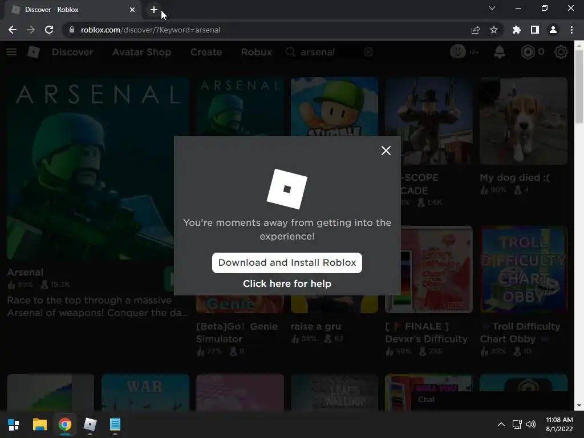Open the Stumble game thumbnail
Viewport: 584px width, 438px height.
click(x=334, y=107)
